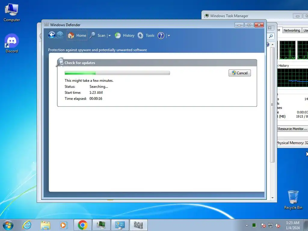Click the scroll up arrow of background window
The width and height of the screenshot is (308, 231).
coord(273,45)
